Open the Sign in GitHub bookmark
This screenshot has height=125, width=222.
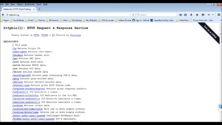(x=141, y=20)
